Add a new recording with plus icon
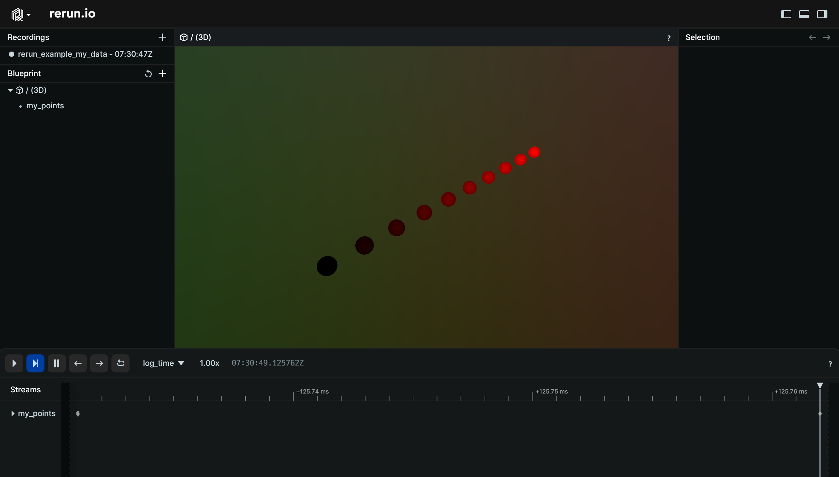The width and height of the screenshot is (839, 477). (x=162, y=37)
